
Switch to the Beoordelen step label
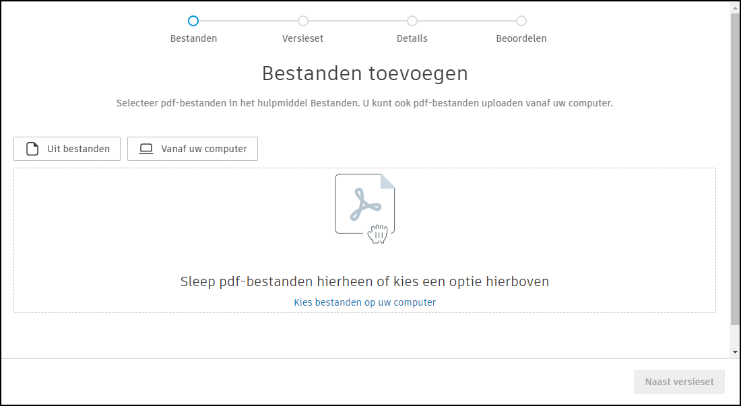[521, 38]
